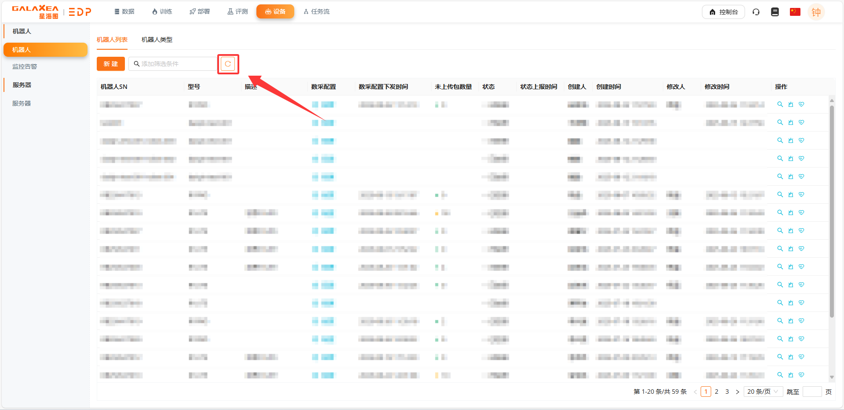Open the documentation book icon in header
Viewport: 844px width, 410px height.
click(x=775, y=12)
